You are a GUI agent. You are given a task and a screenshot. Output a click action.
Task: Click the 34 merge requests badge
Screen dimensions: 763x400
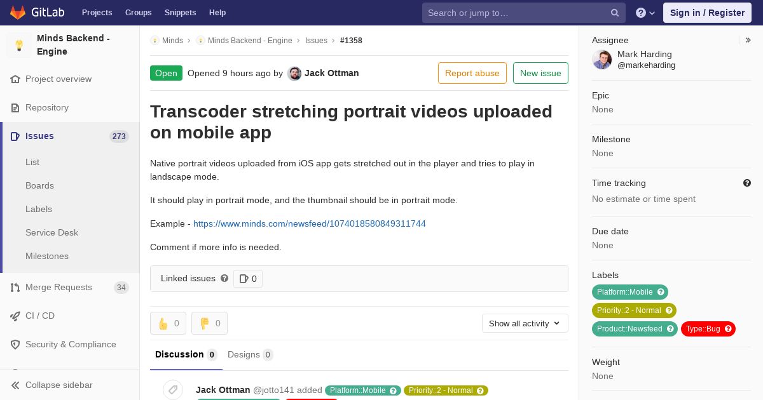point(121,288)
